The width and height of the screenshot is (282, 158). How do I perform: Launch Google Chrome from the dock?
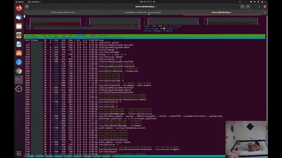click(19, 71)
